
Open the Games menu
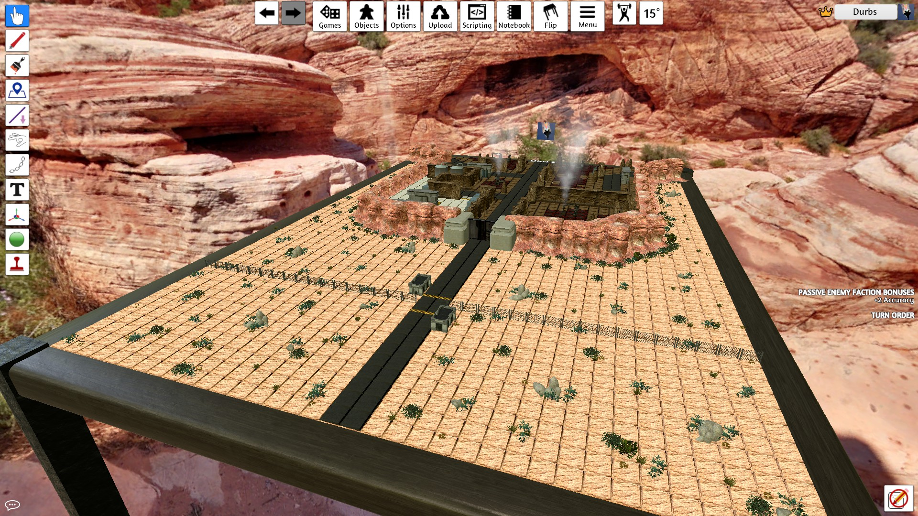click(x=330, y=16)
